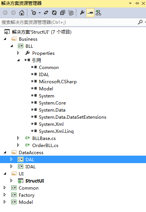Click the pending changes filter clock icon
146x212 pixels.
pyautogui.click(x=33, y=13)
